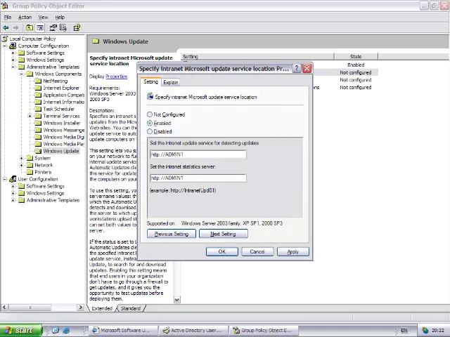Click the Local Computer Policy root icon
Image resolution: width=450 pixels, height=337 pixels.
coord(5,39)
